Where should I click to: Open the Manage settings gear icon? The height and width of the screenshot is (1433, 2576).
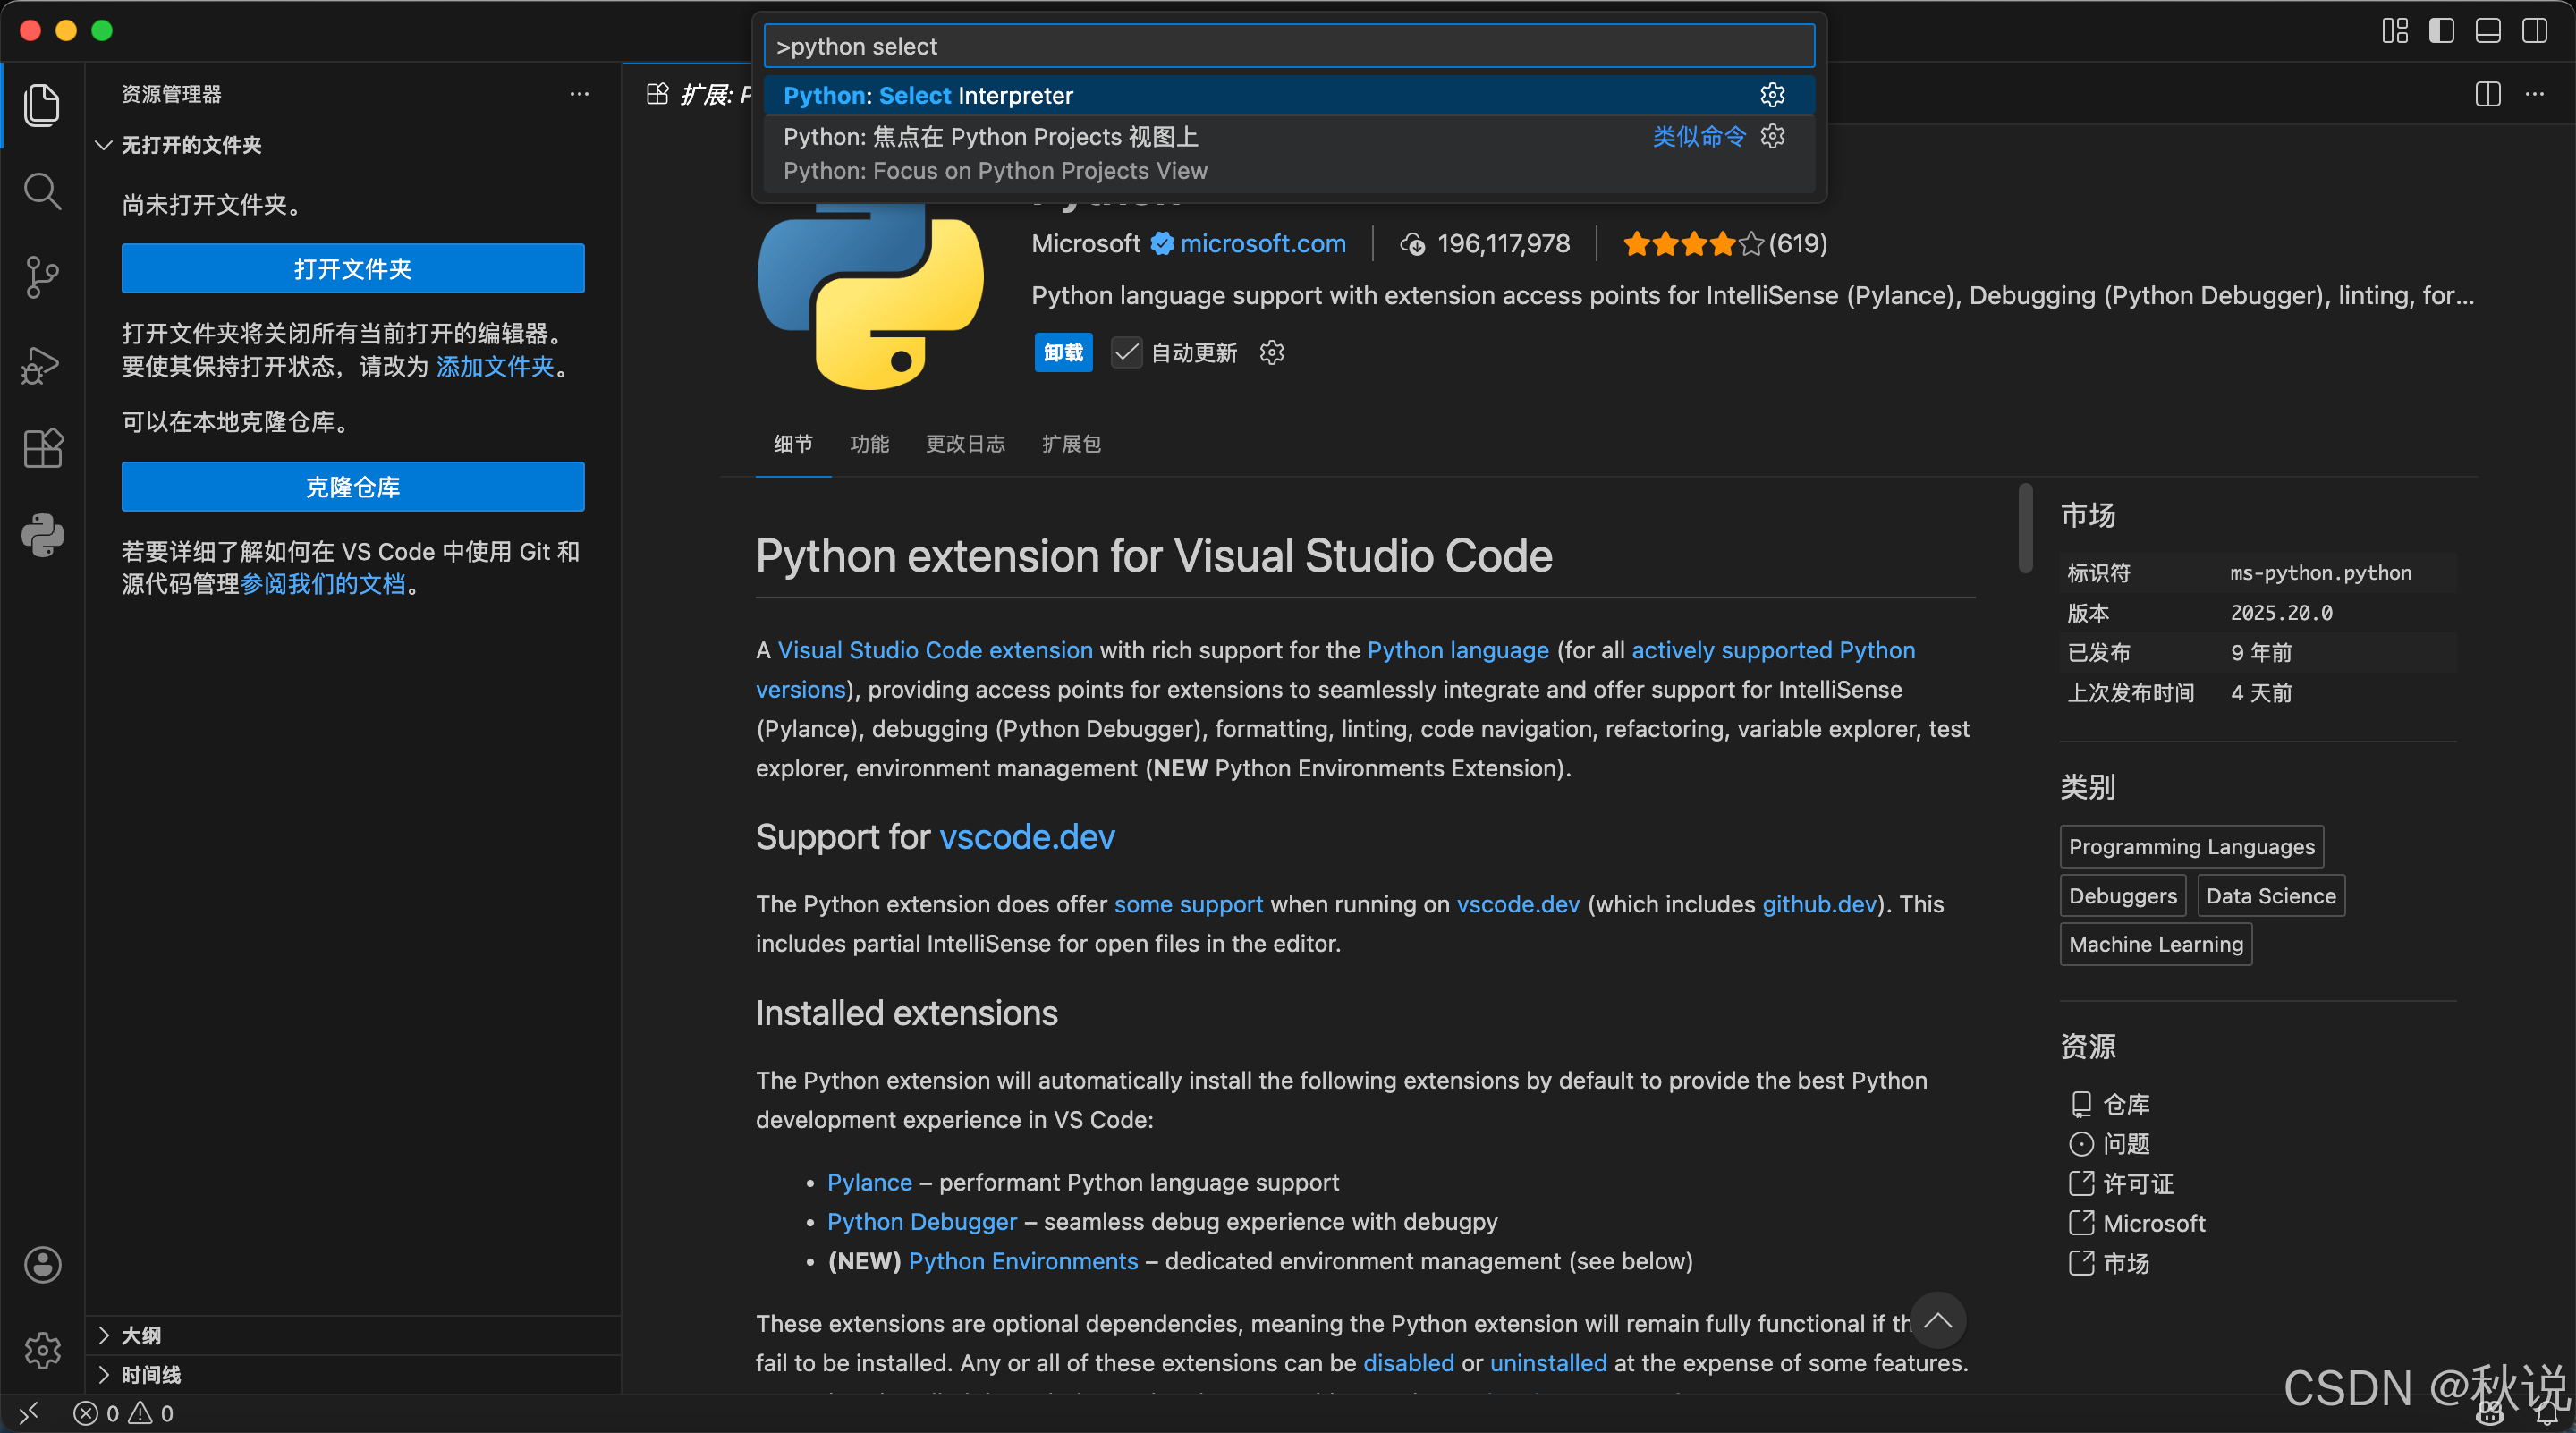click(x=42, y=1350)
